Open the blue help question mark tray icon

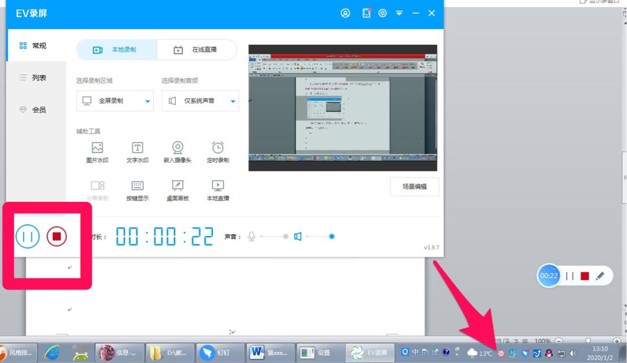[446, 352]
